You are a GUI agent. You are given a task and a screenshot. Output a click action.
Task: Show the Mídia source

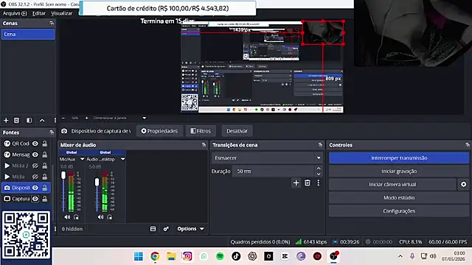tap(35, 177)
